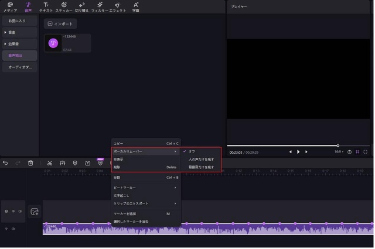Choose 文字起こし transcription from context menu
The height and width of the screenshot is (249, 375).
point(146,196)
